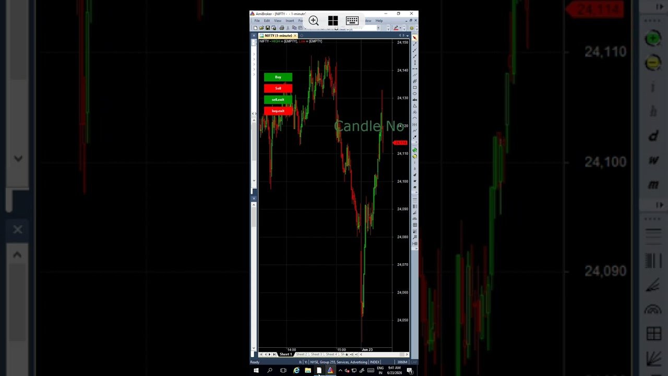Click the Save All toolbar icon
Viewport: 668px width, 376px height.
pos(274,28)
